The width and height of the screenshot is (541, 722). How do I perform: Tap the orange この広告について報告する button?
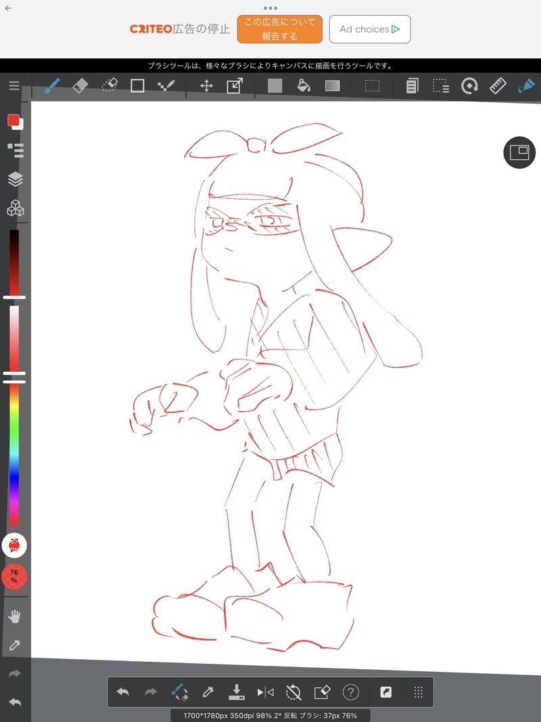pos(280,29)
